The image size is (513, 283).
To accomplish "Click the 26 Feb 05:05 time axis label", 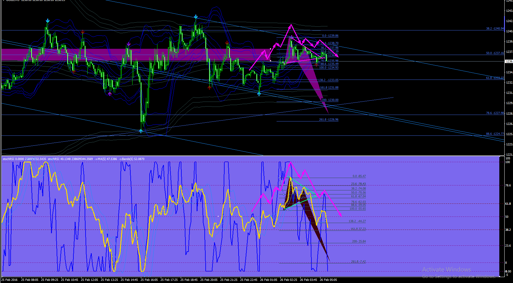I will coord(329,280).
